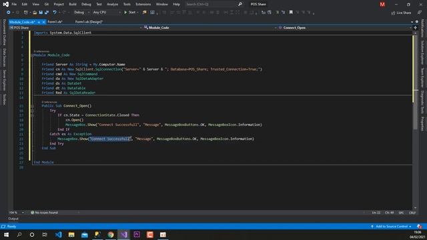Click the Send Feedback icon
The image size is (427, 240).
click(420, 13)
